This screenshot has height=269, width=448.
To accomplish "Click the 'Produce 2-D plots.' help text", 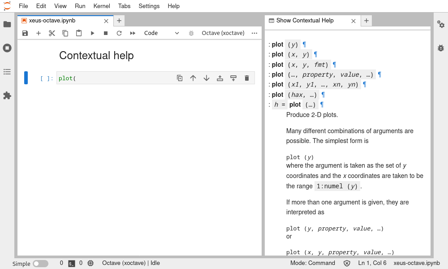I will (312, 115).
